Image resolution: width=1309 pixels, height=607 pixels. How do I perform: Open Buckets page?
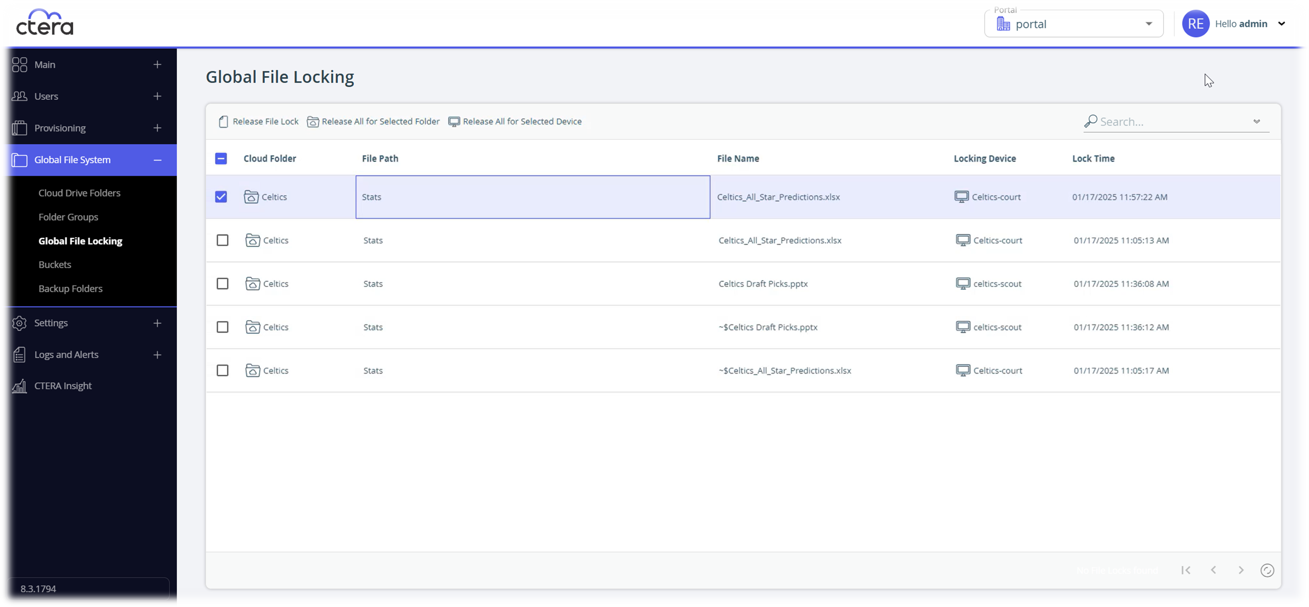pos(55,265)
